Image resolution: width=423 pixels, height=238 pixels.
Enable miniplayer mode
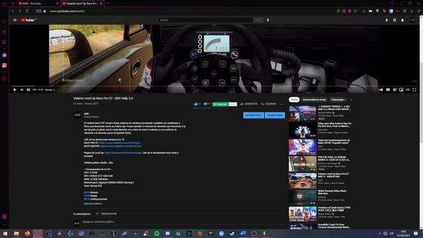(x=401, y=90)
